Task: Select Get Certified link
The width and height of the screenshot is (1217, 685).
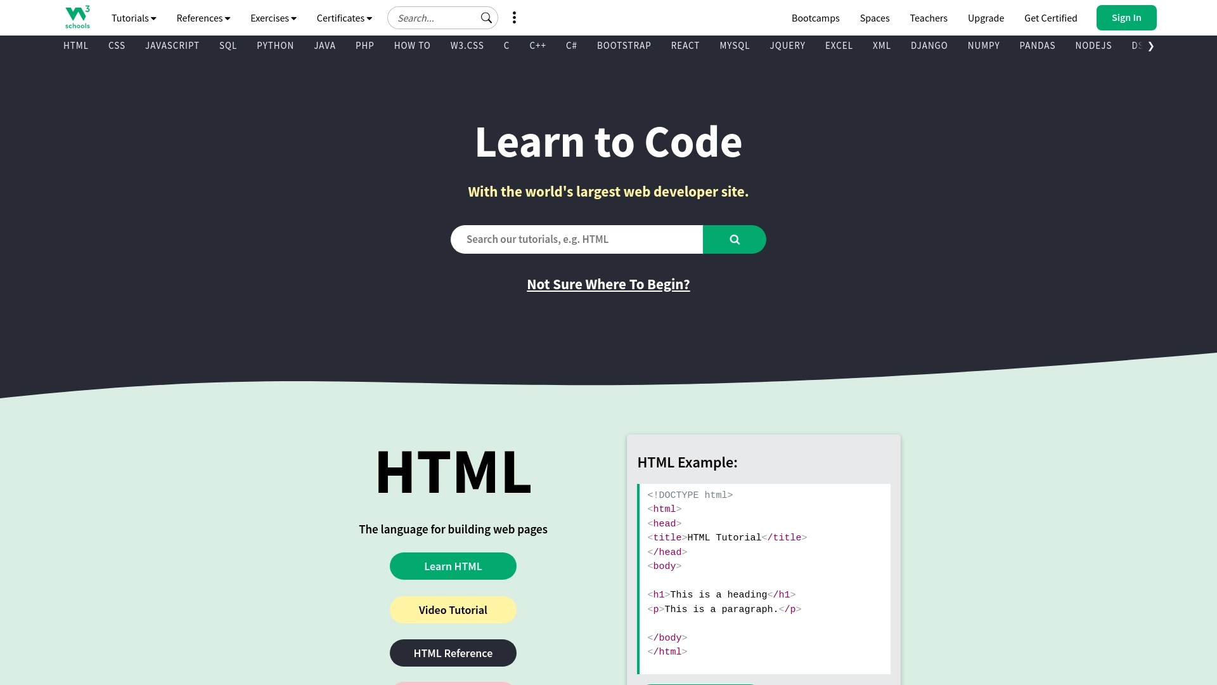Action: tap(1050, 18)
